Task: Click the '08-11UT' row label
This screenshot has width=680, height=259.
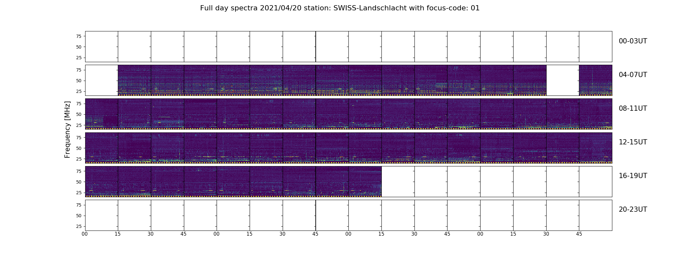Action: [x=633, y=108]
